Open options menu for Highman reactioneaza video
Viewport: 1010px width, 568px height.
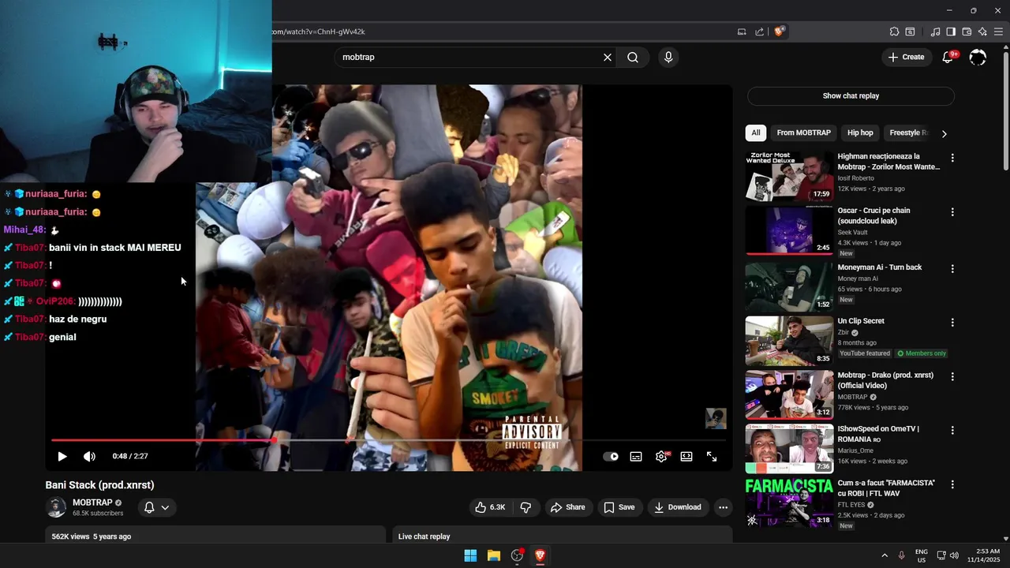[x=952, y=158]
